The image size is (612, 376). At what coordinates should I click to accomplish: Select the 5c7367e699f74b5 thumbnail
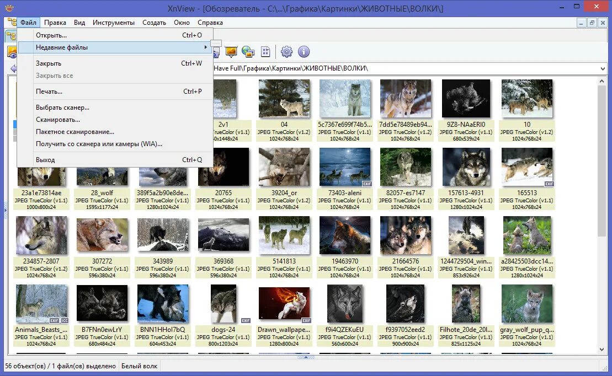(345, 99)
